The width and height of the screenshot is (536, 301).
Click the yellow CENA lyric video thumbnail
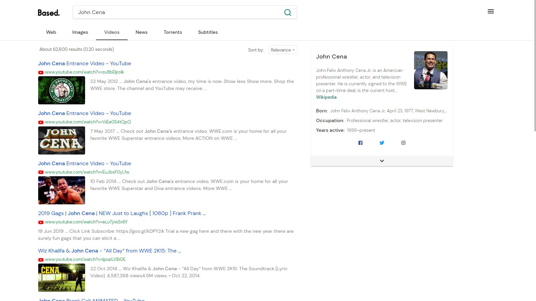62,278
